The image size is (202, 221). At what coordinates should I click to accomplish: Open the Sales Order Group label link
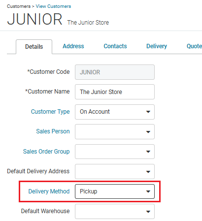coord(46,152)
